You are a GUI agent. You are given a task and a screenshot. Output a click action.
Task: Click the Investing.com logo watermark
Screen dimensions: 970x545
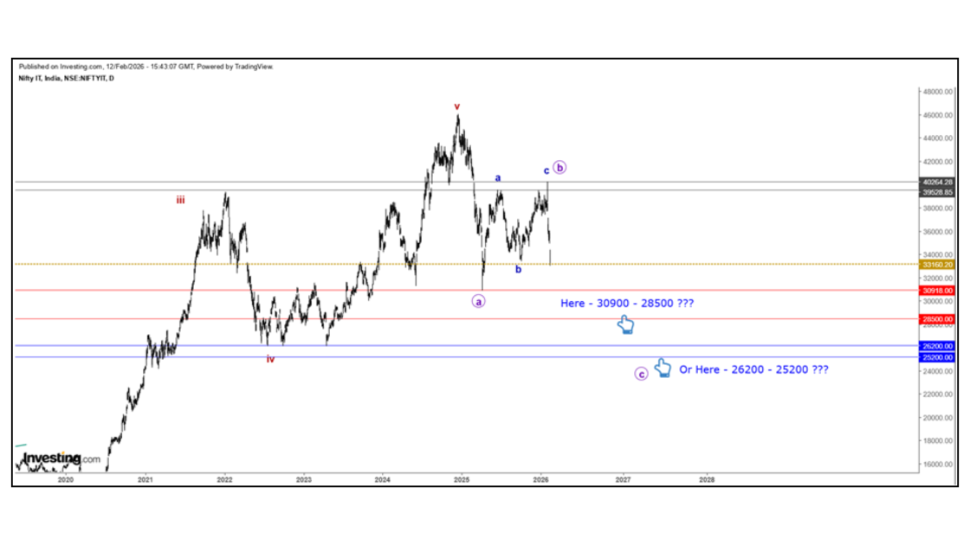tap(61, 458)
